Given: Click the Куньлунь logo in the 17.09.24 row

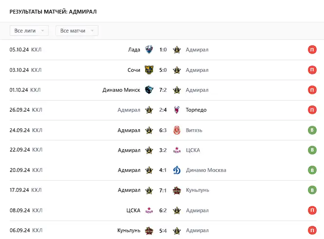Looking at the screenshot, I should [x=177, y=190].
